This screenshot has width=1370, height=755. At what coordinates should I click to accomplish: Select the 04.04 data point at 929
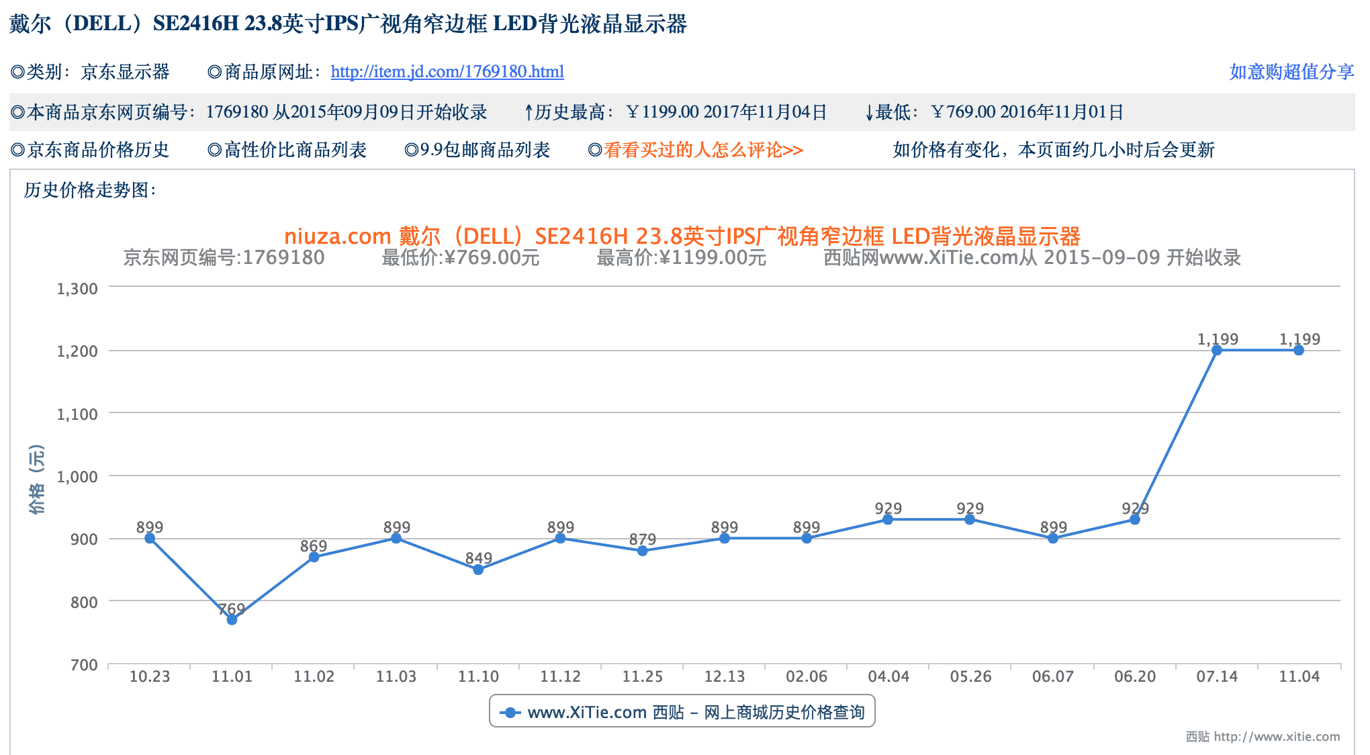click(x=888, y=519)
